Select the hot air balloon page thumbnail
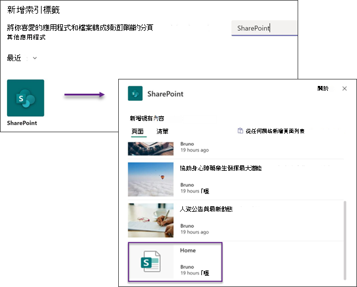357x287 pixels. tap(151, 179)
